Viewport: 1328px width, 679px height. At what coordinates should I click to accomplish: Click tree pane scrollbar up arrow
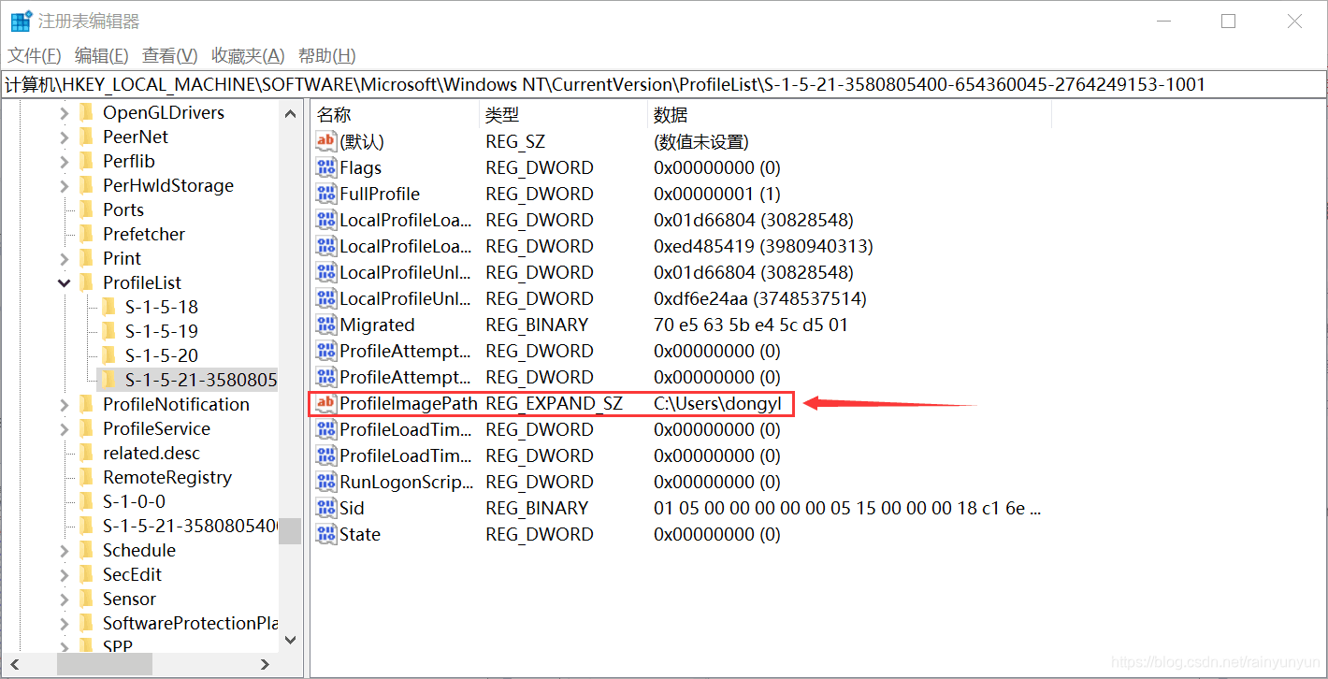pos(290,113)
